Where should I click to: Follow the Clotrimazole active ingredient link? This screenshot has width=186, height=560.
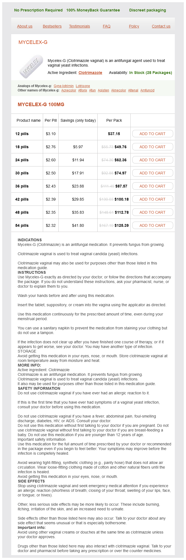pos(90,73)
